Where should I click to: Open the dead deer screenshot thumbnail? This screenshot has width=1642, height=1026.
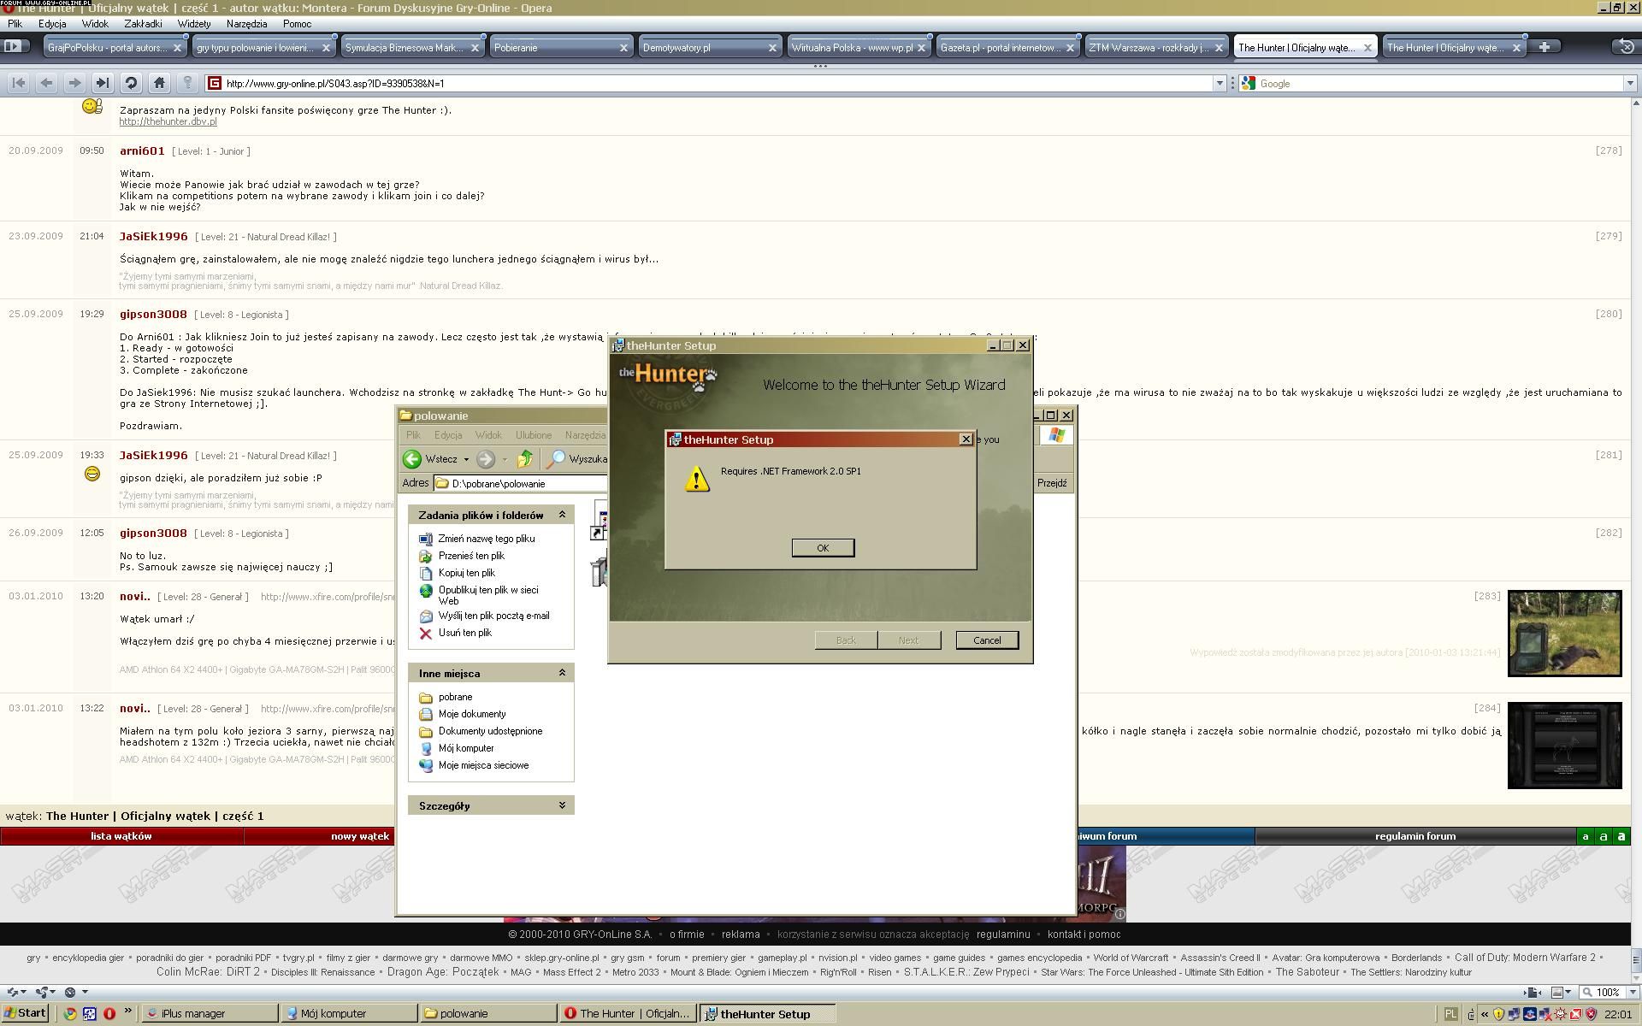click(x=1564, y=634)
